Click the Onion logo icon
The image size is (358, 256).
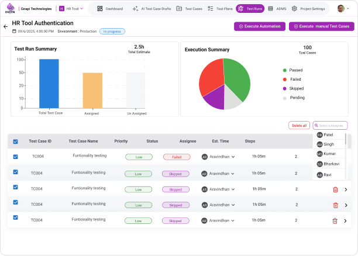point(10,8)
